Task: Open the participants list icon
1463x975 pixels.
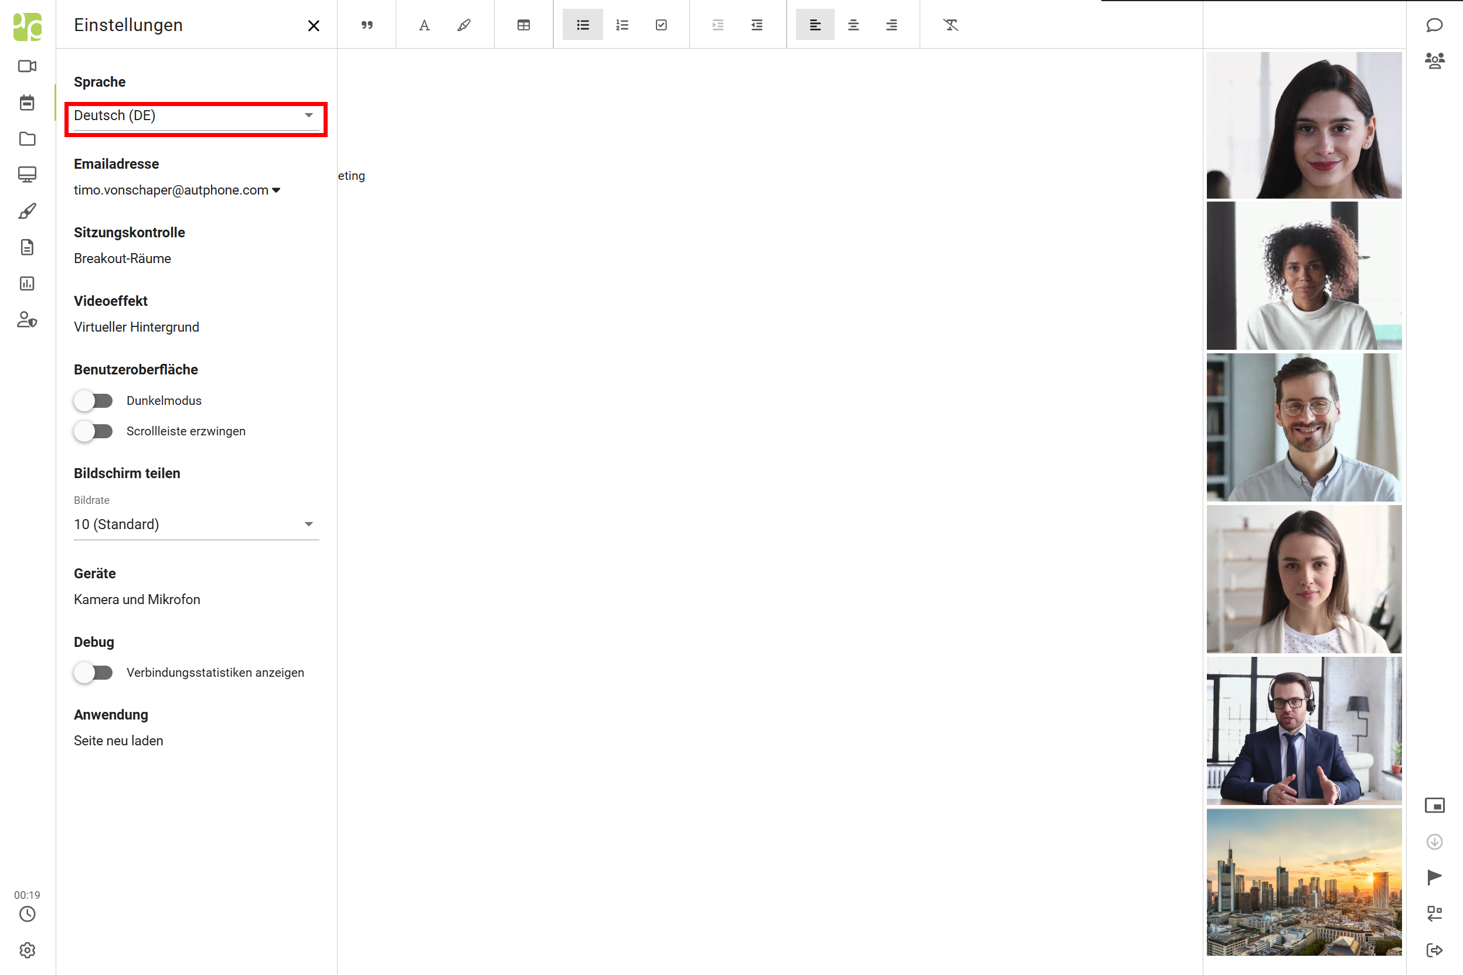Action: (1434, 60)
